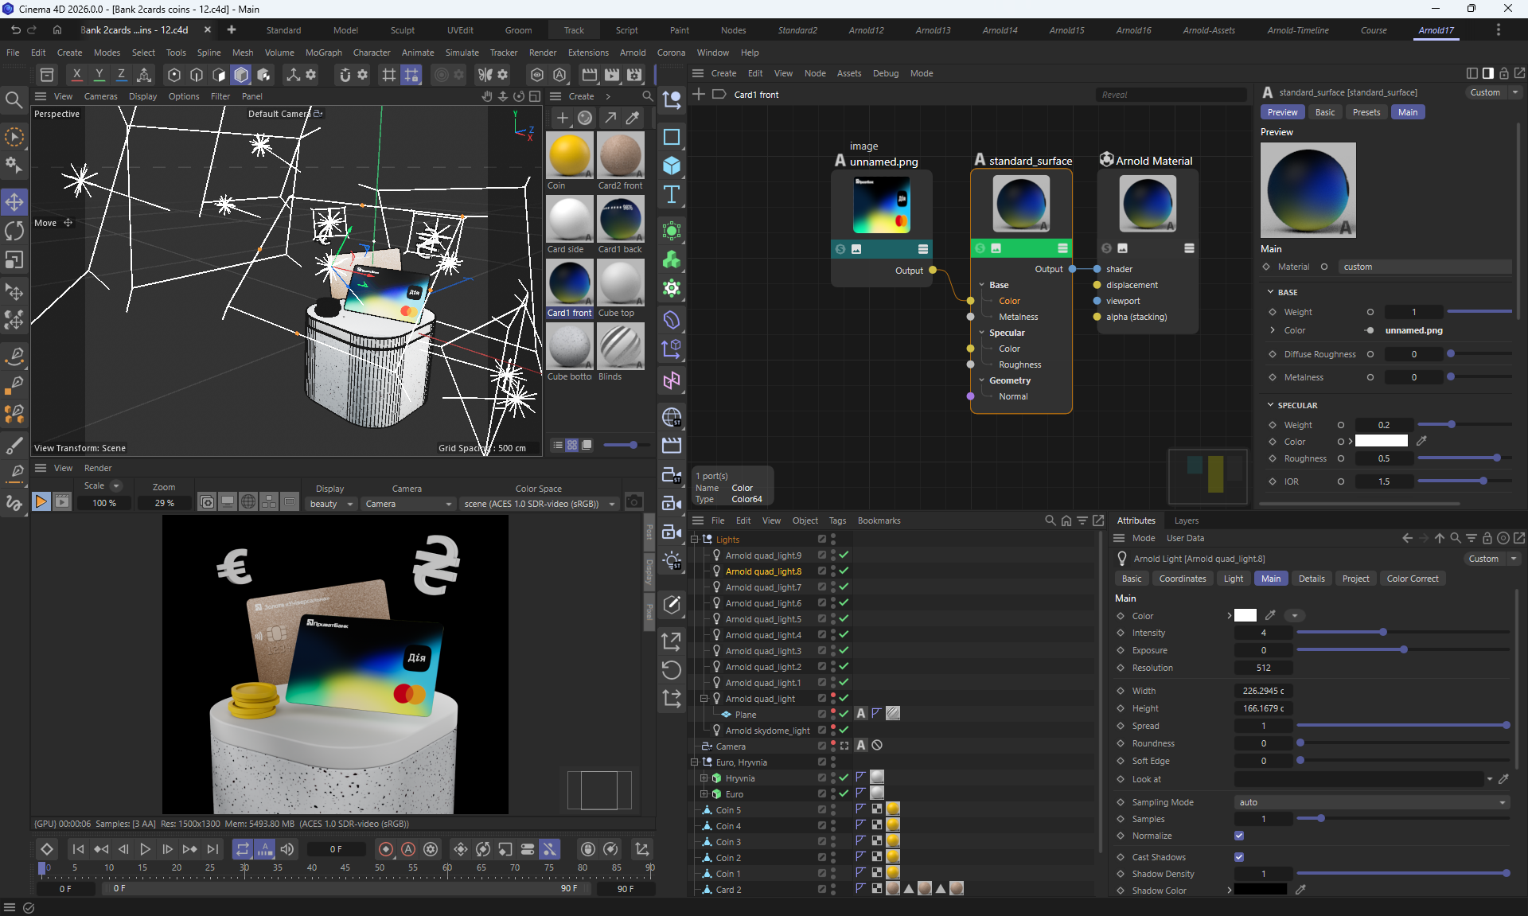Play the timeline animation forward
This screenshot has width=1528, height=916.
[x=145, y=849]
